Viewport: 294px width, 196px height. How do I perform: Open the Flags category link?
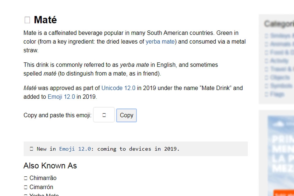tap(277, 94)
